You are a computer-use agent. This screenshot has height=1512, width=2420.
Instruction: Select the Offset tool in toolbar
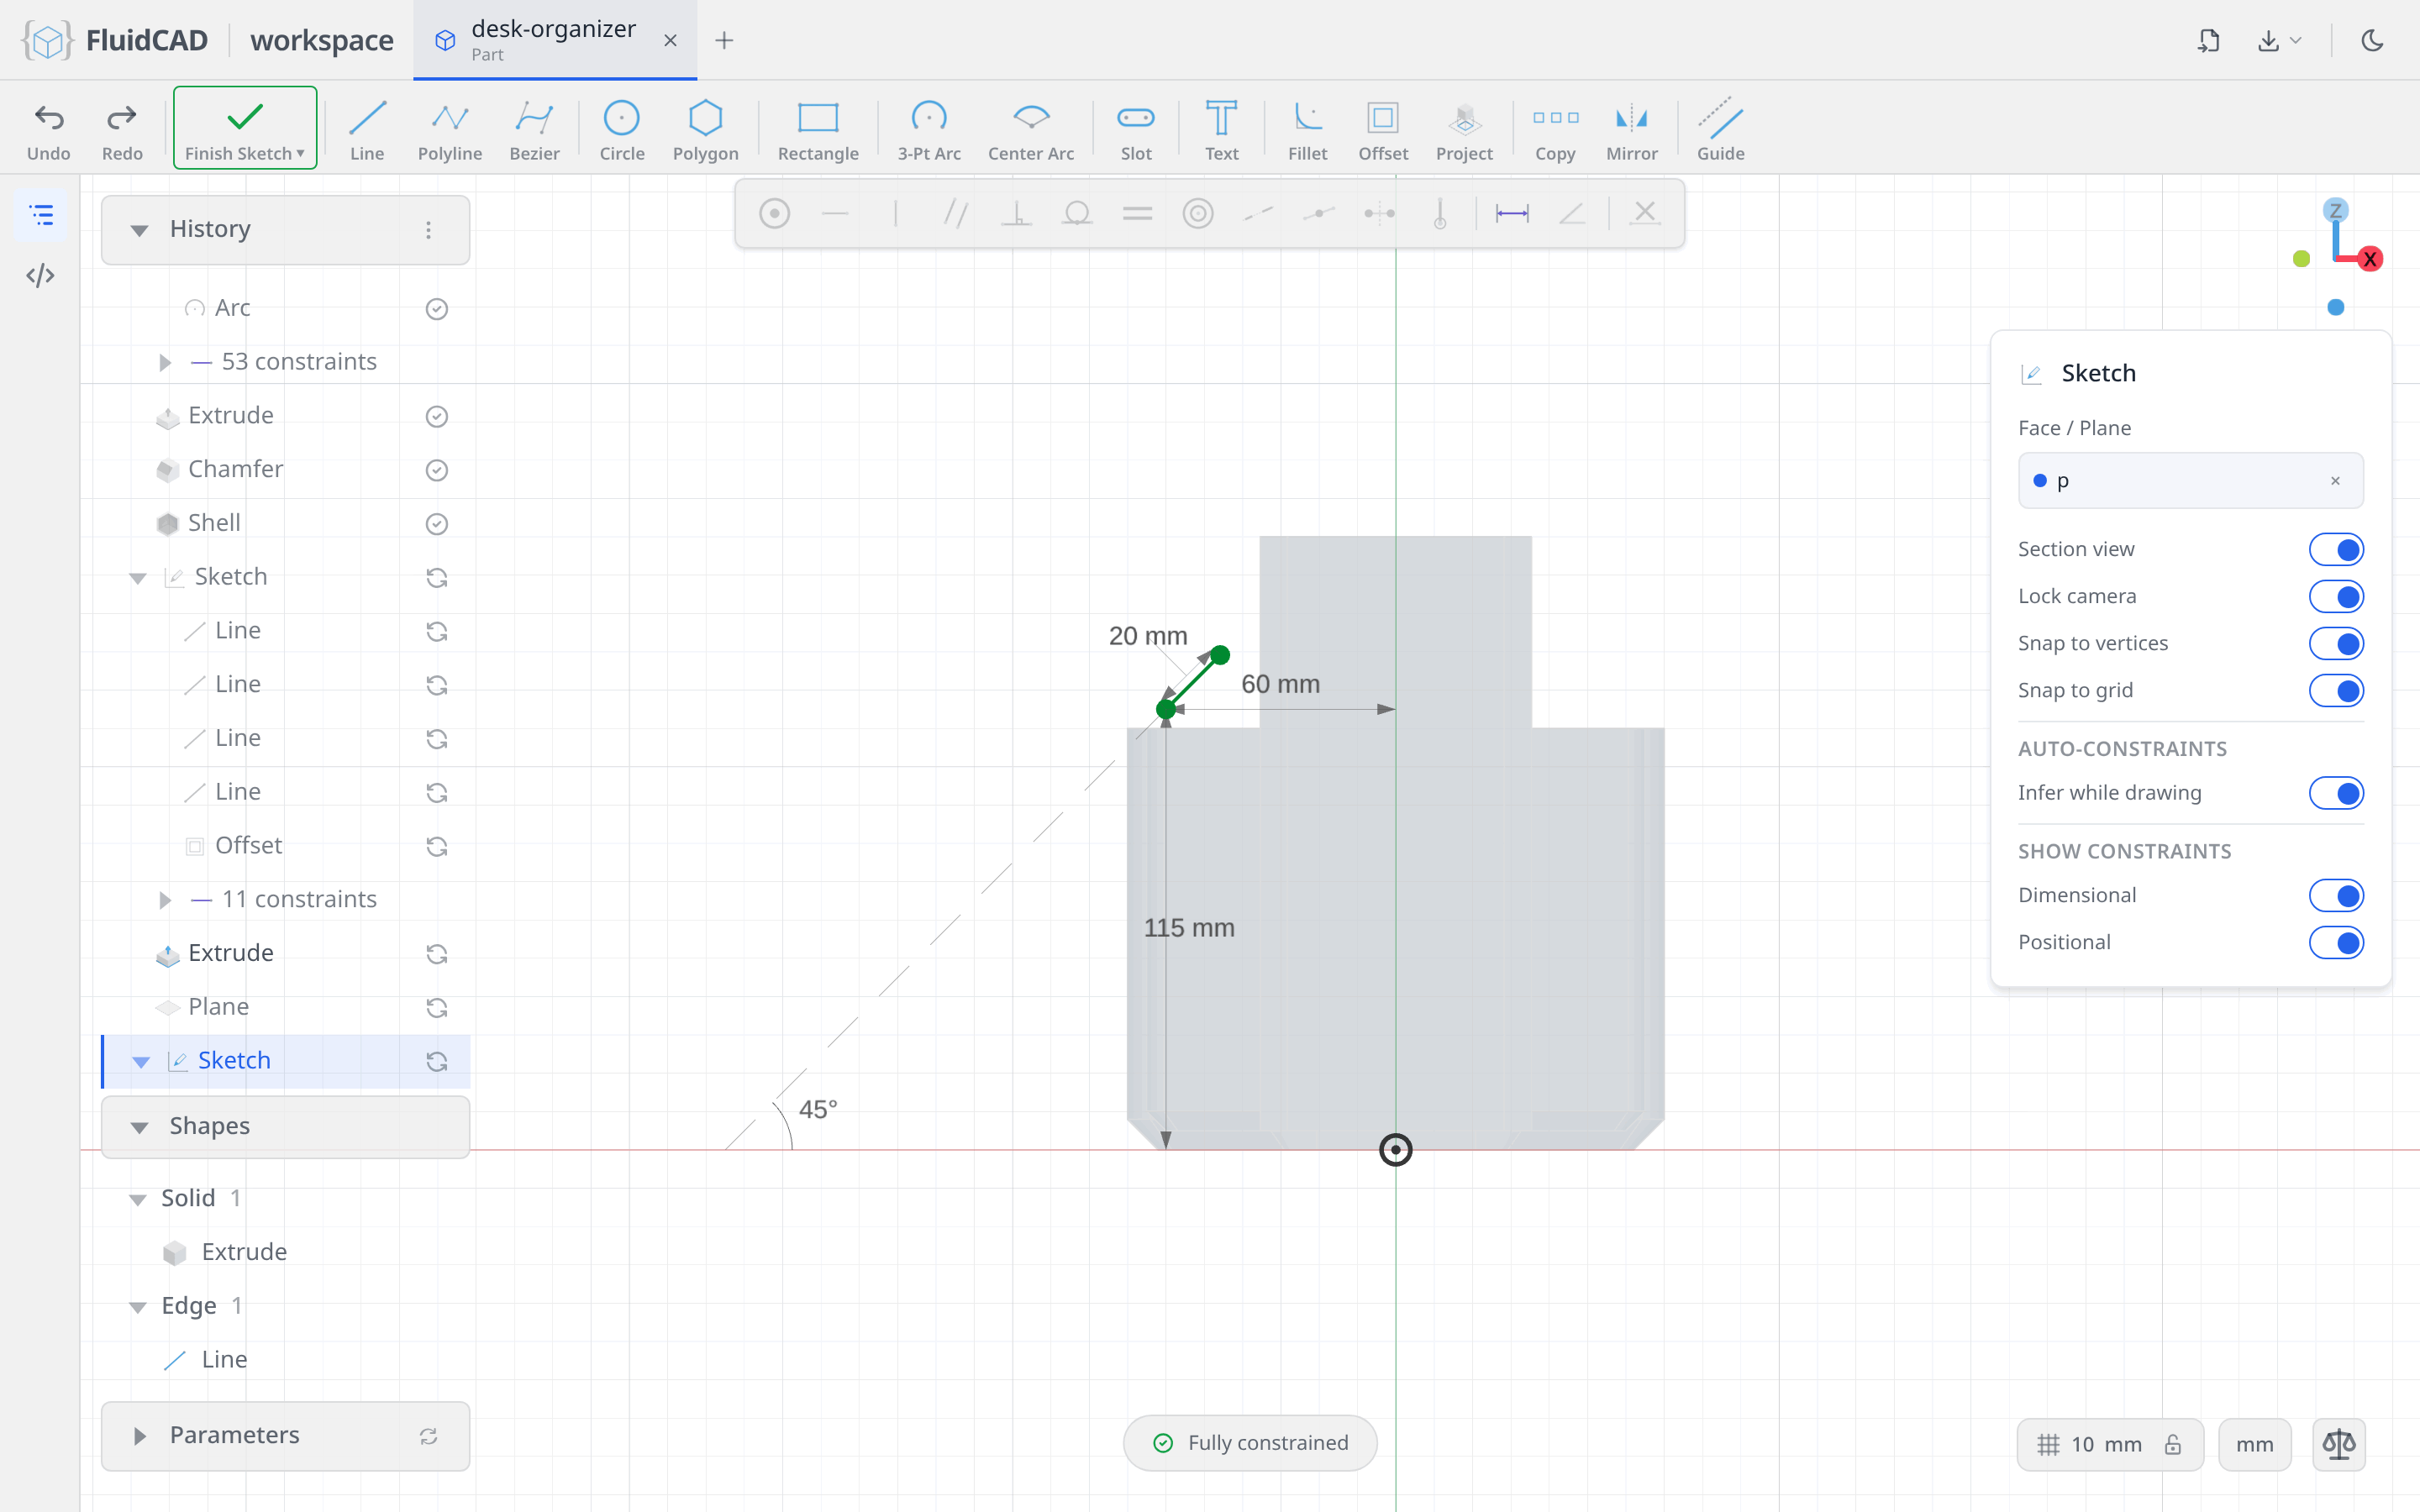click(1383, 129)
